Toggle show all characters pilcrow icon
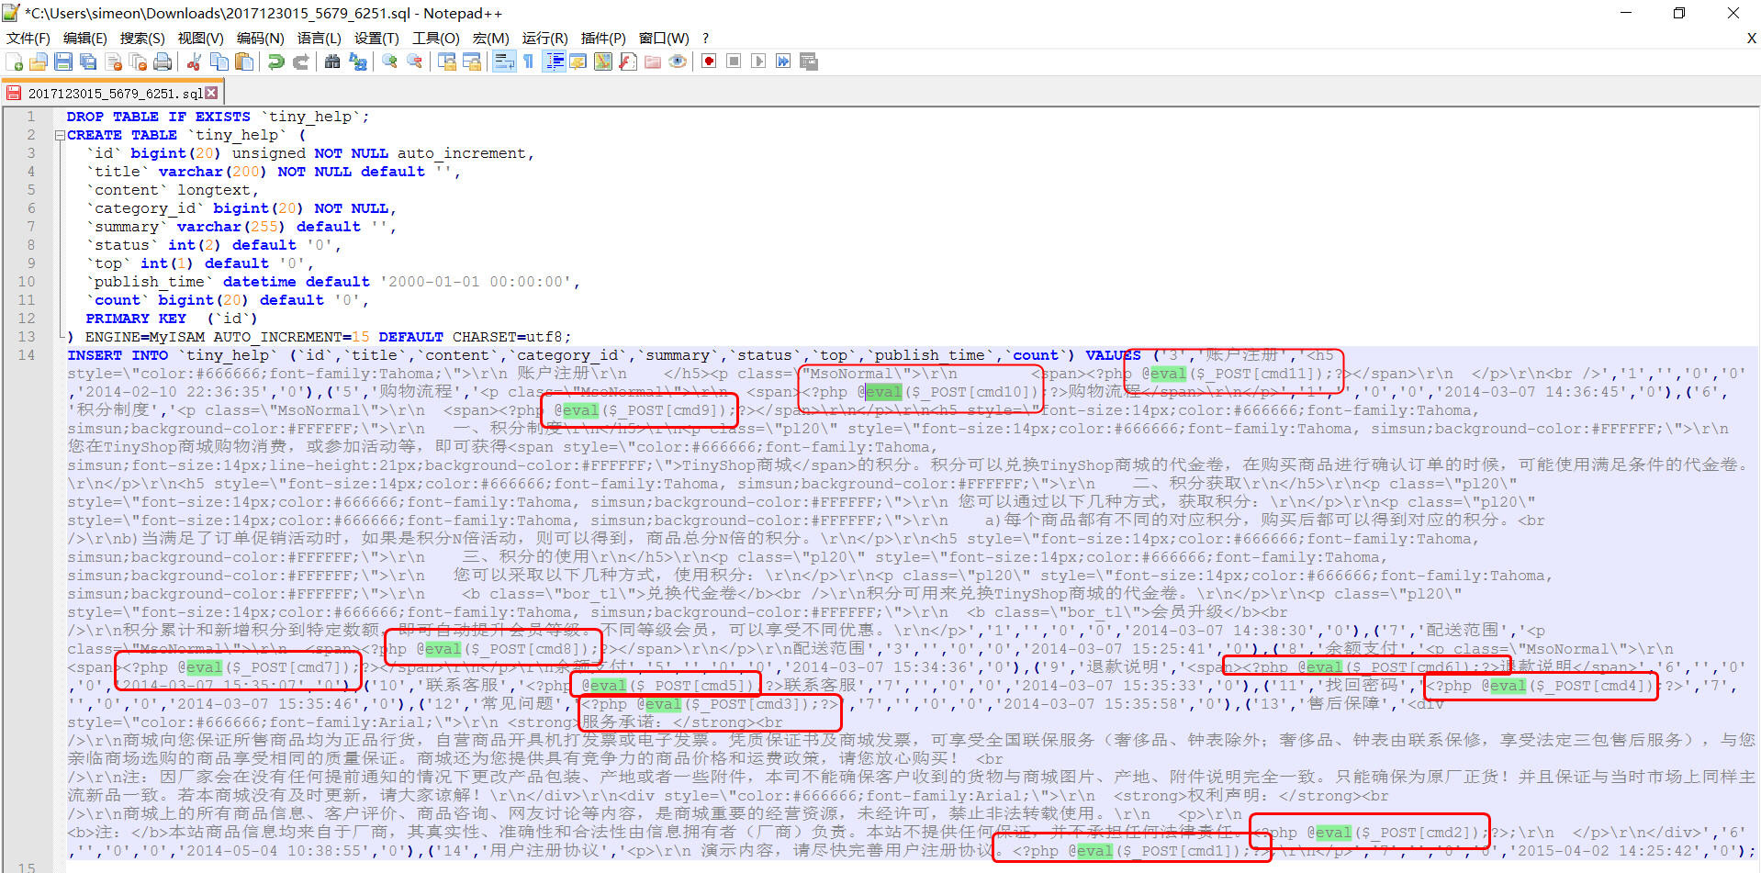 (529, 62)
